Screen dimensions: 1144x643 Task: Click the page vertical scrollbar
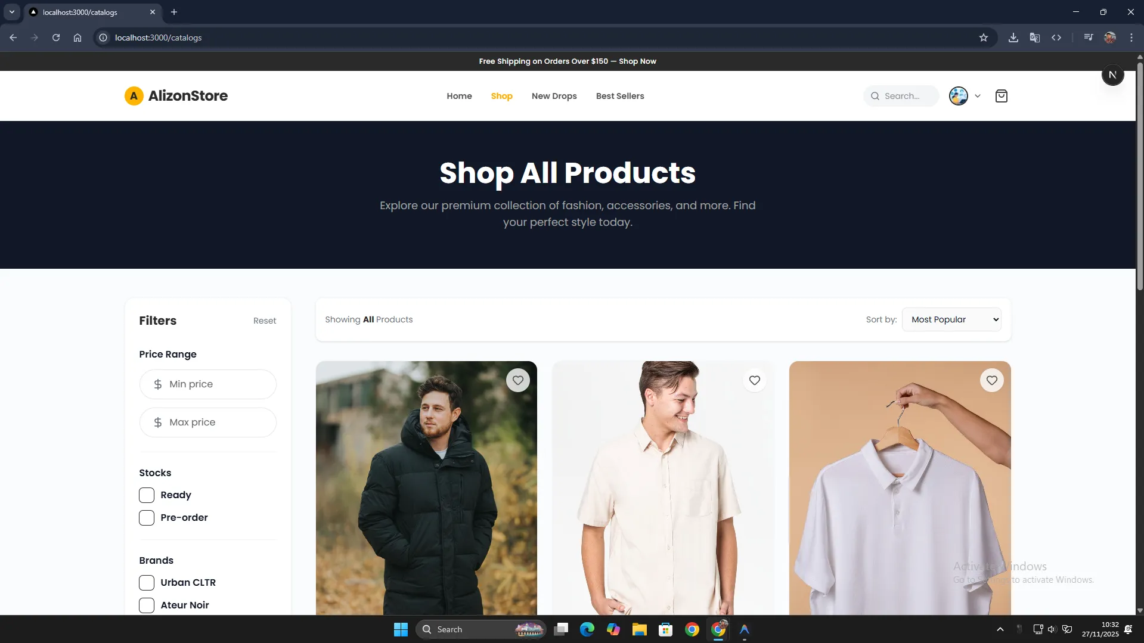click(1139, 179)
